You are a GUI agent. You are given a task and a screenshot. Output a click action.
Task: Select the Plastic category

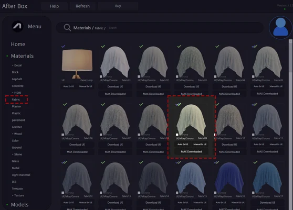[16, 113]
